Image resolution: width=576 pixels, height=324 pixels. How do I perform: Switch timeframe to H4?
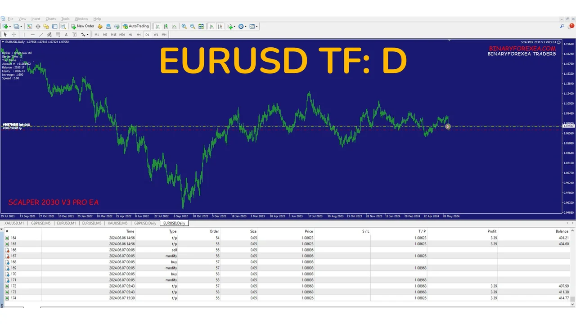click(x=139, y=35)
